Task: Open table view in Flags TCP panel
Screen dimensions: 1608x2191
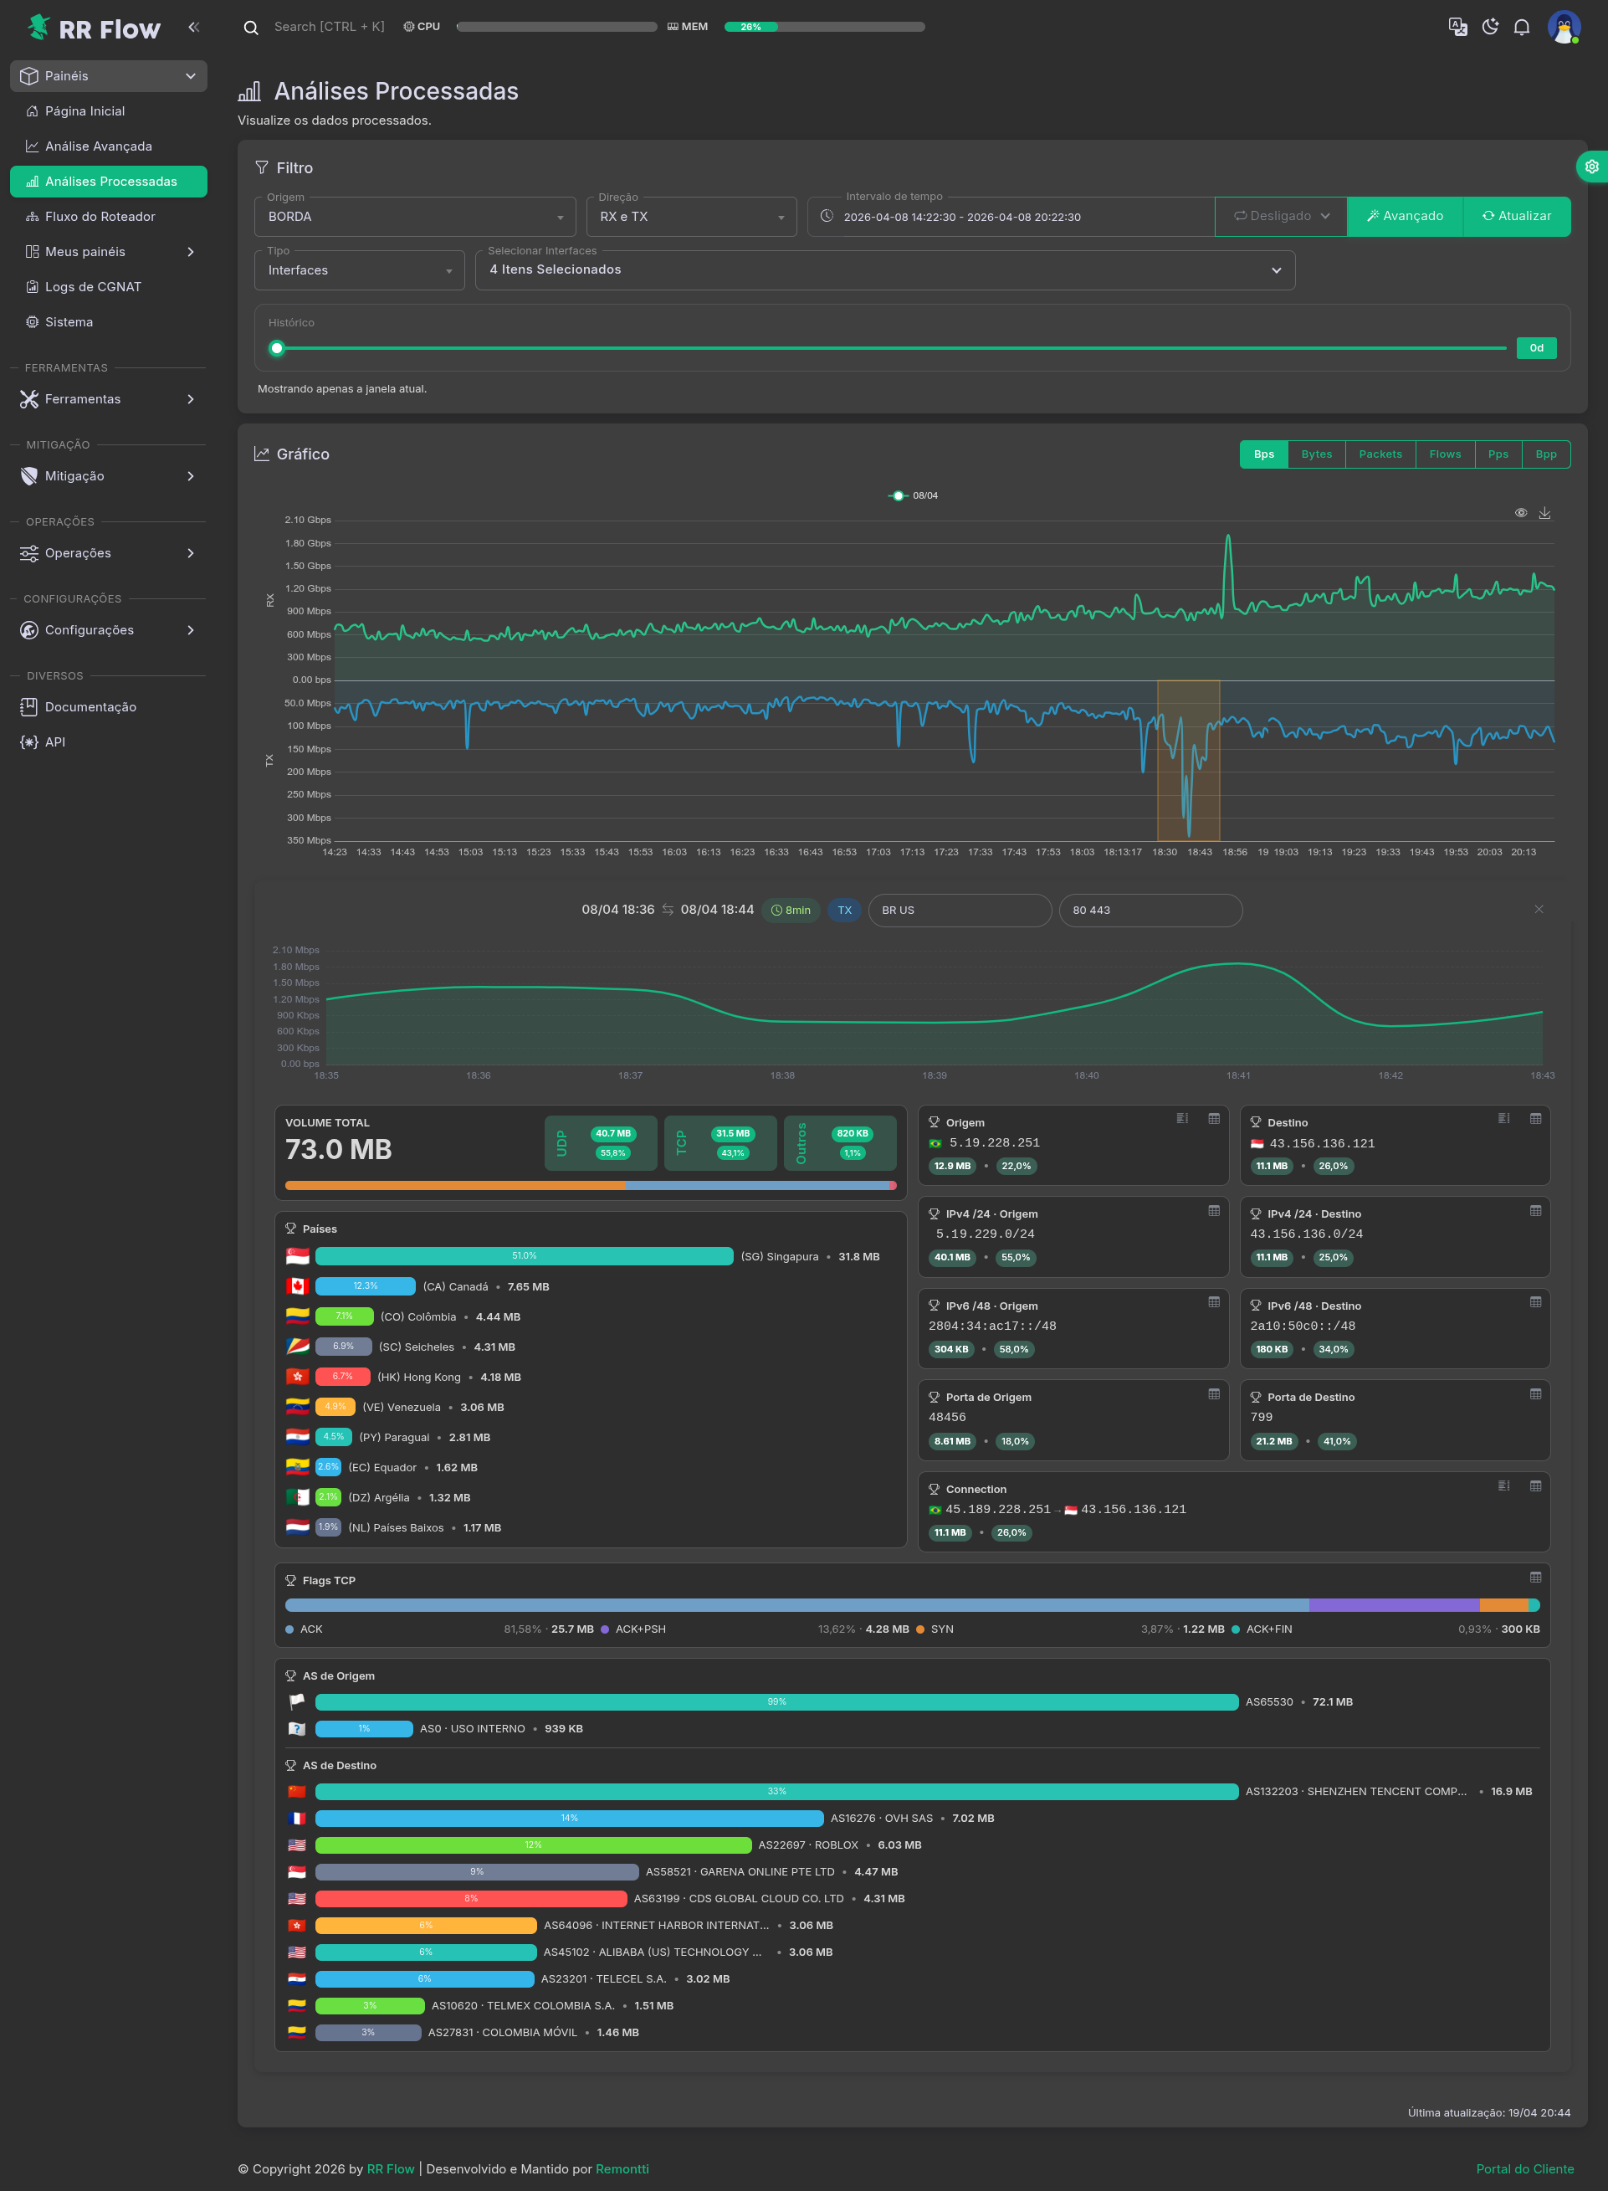Action: tap(1535, 1578)
